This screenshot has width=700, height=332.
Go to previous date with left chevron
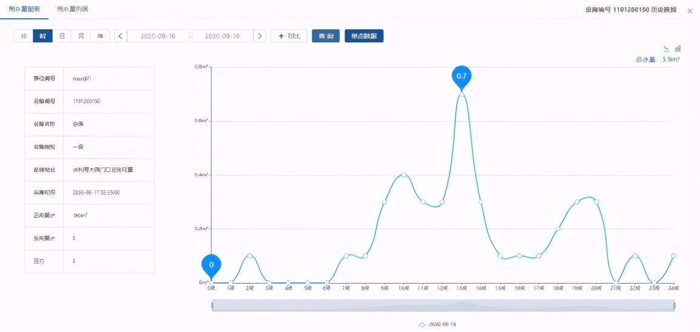[121, 36]
